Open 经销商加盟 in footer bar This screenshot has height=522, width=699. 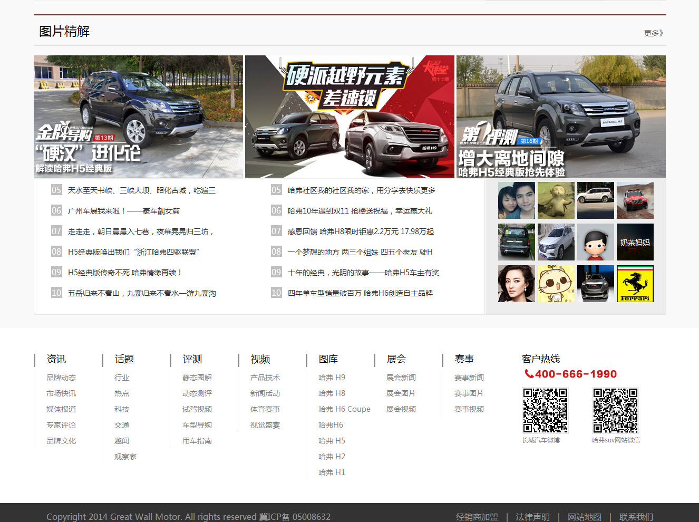pos(477,517)
